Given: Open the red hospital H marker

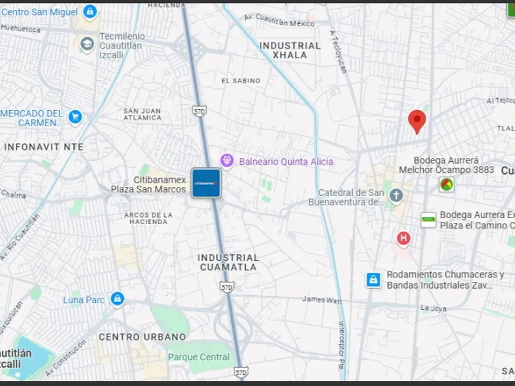Looking at the screenshot, I should point(403,238).
